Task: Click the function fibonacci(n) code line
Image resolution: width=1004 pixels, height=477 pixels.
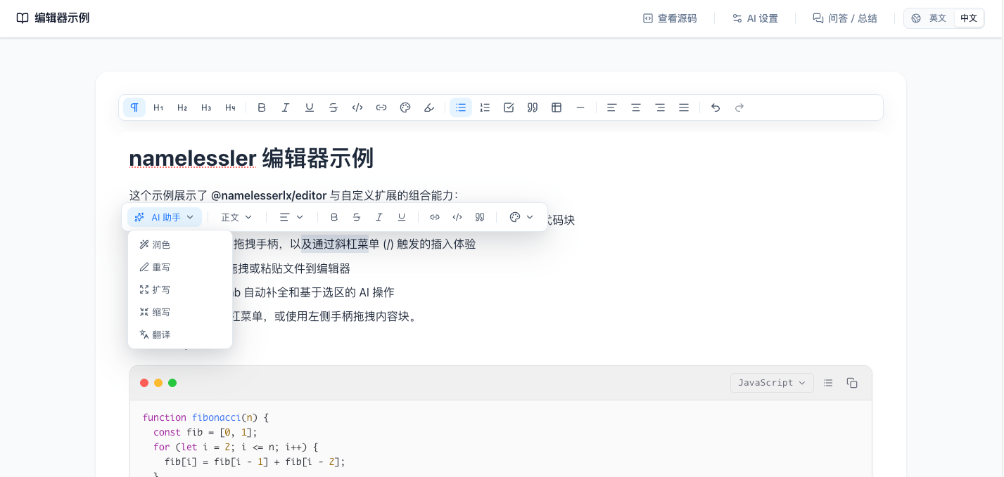Action: pyautogui.click(x=205, y=417)
